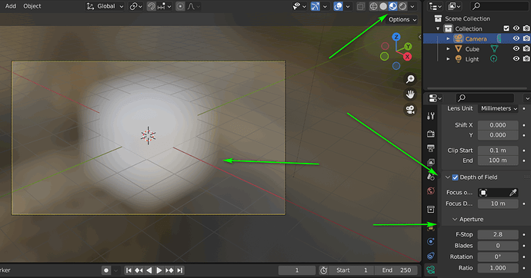Switch to wireframe viewport shading

pyautogui.click(x=373, y=6)
